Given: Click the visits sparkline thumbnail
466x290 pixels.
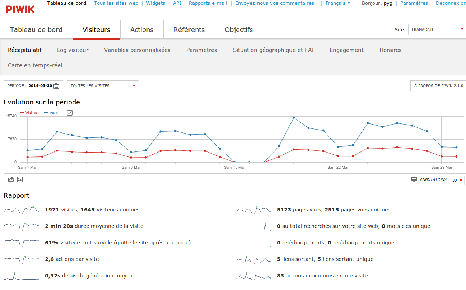Looking at the screenshot, I should (21, 210).
